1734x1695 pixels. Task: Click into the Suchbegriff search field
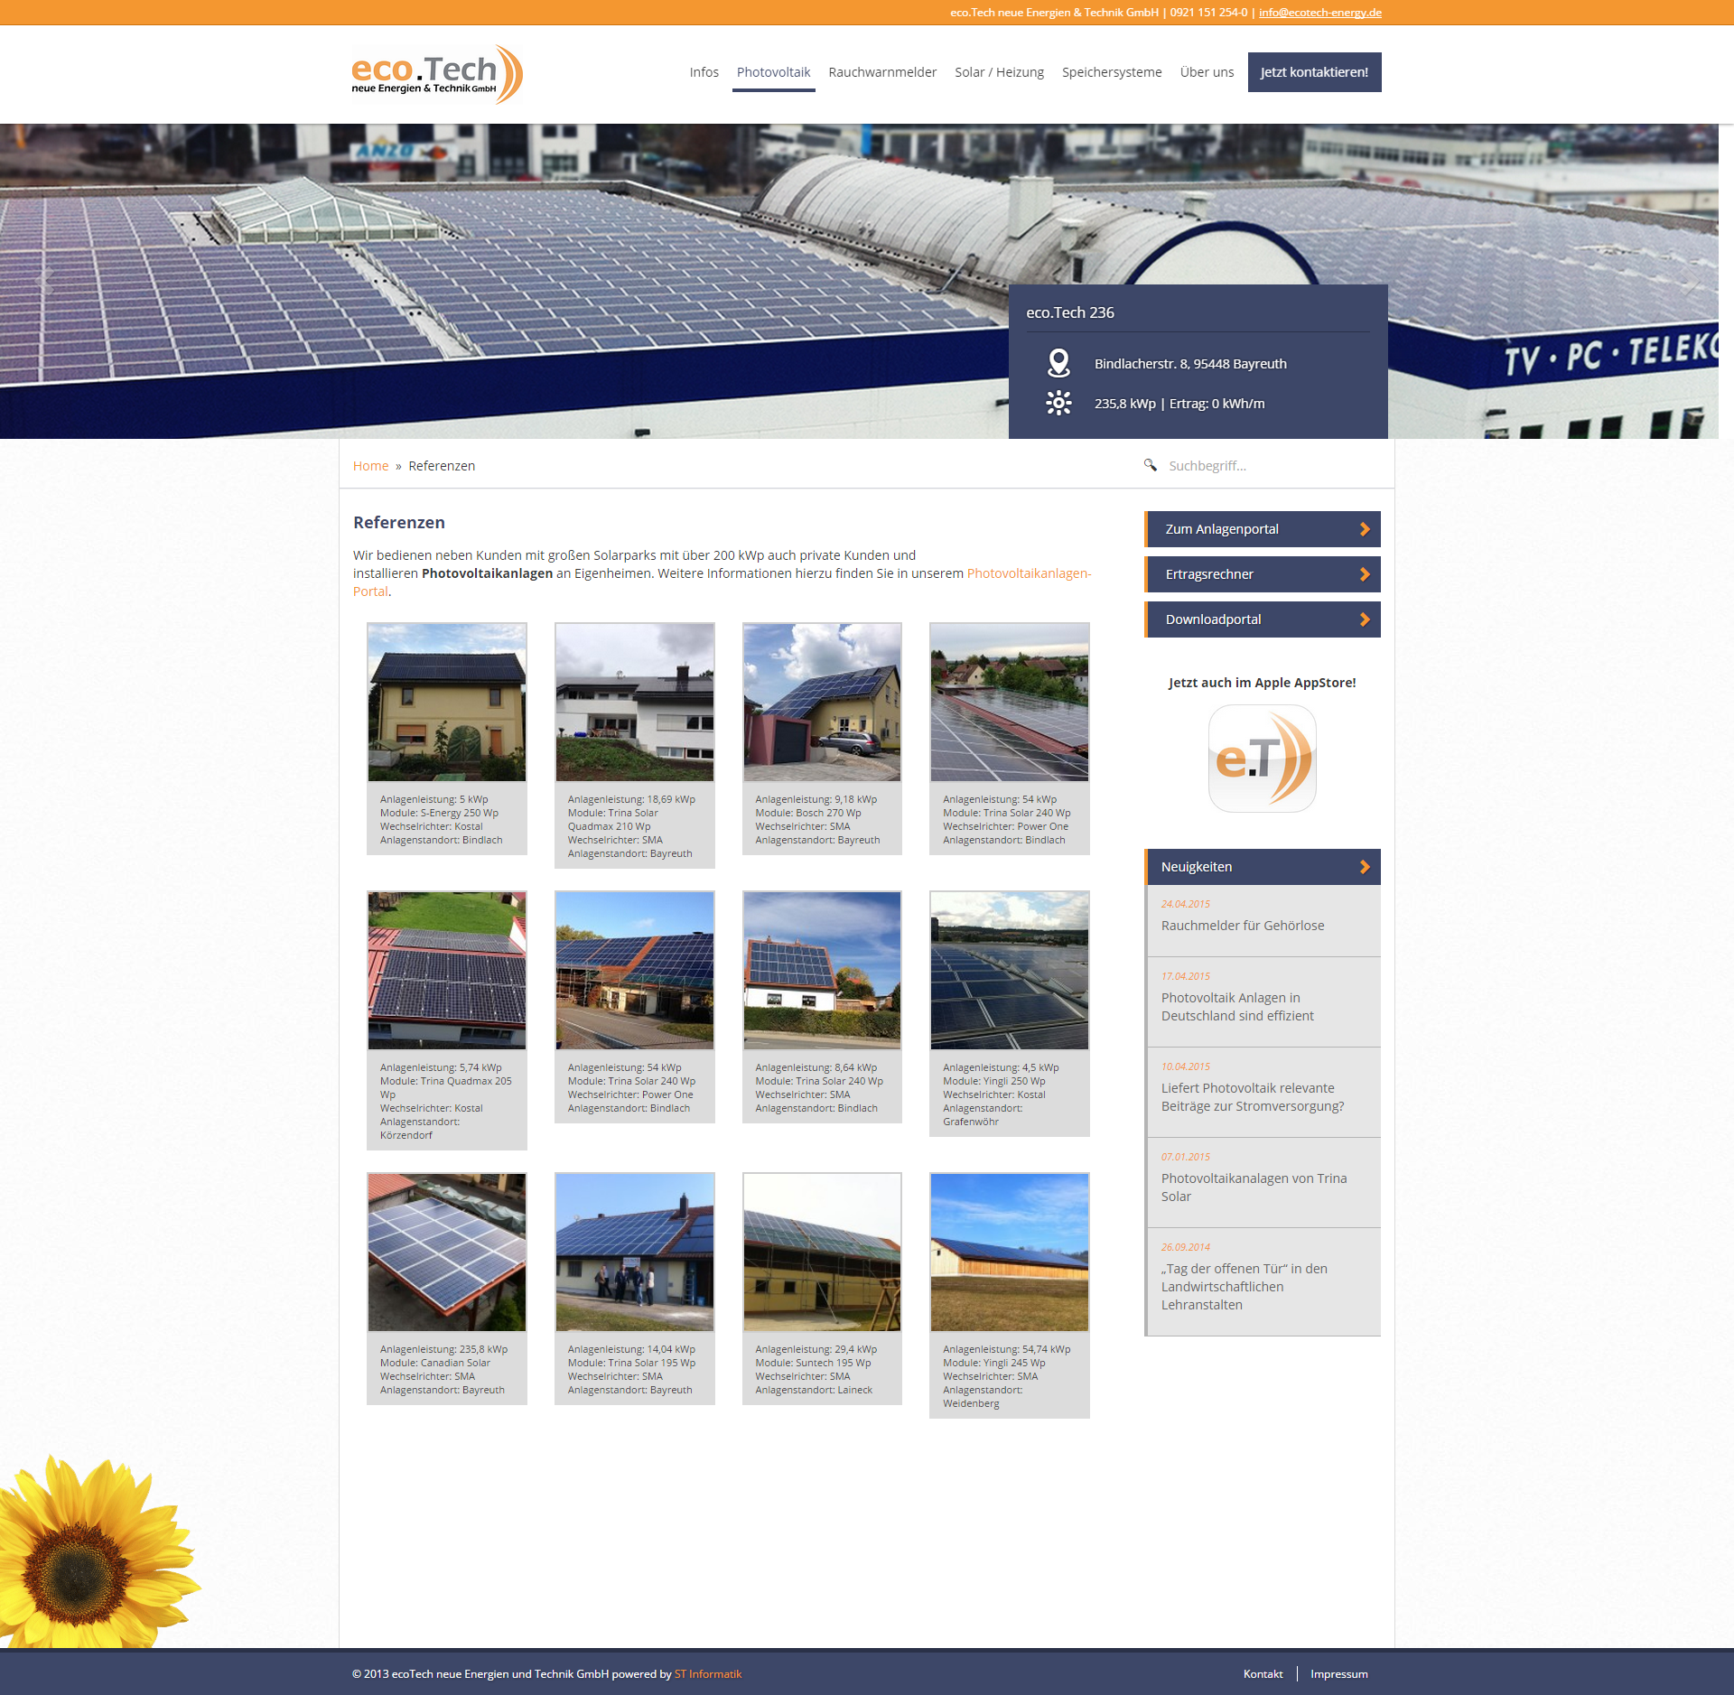coord(1269,466)
